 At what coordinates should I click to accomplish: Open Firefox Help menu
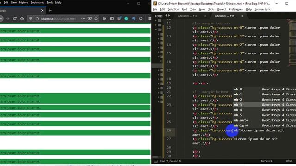coord(58,3)
